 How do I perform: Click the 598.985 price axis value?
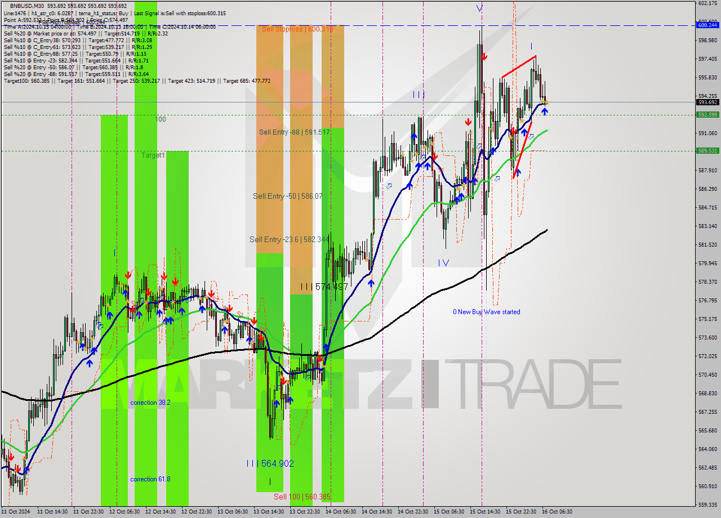tap(707, 41)
